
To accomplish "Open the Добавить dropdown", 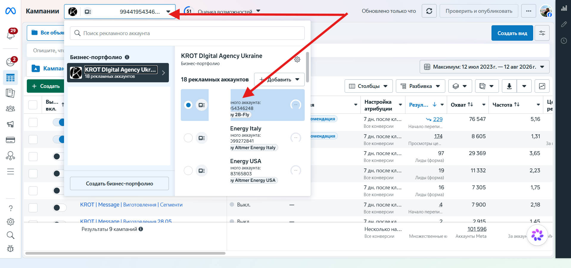I will pyautogui.click(x=279, y=79).
